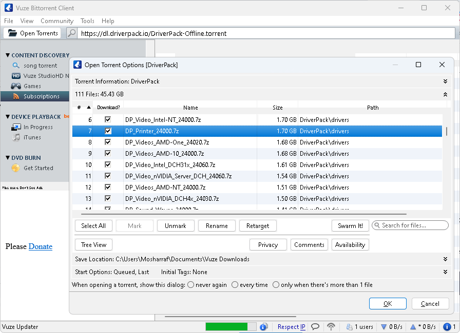Viewport: 460px width, 333px height.
Task: Click the file list vertical scrollbar thumb
Action: coord(446,131)
